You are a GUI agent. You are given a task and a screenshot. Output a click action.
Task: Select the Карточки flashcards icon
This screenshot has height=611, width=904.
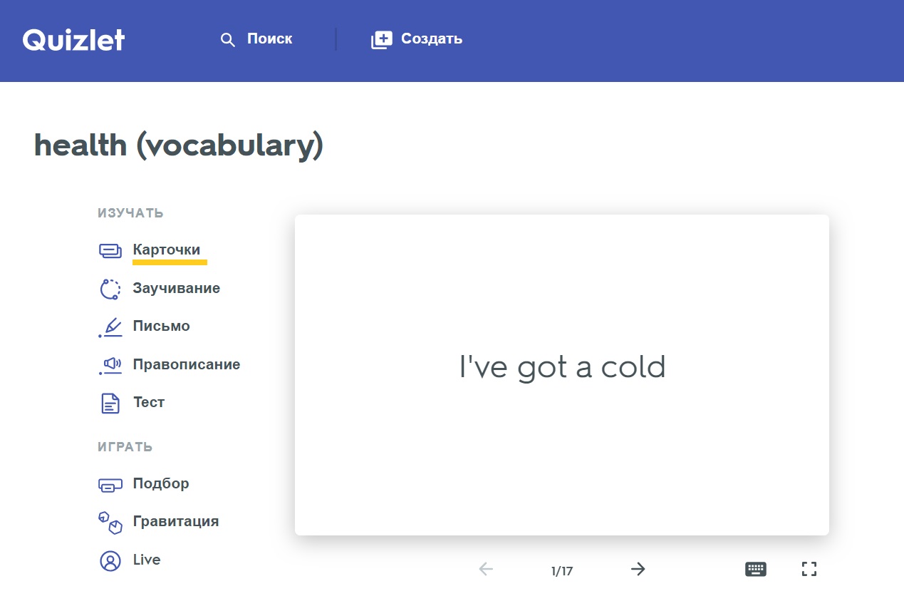(x=110, y=250)
